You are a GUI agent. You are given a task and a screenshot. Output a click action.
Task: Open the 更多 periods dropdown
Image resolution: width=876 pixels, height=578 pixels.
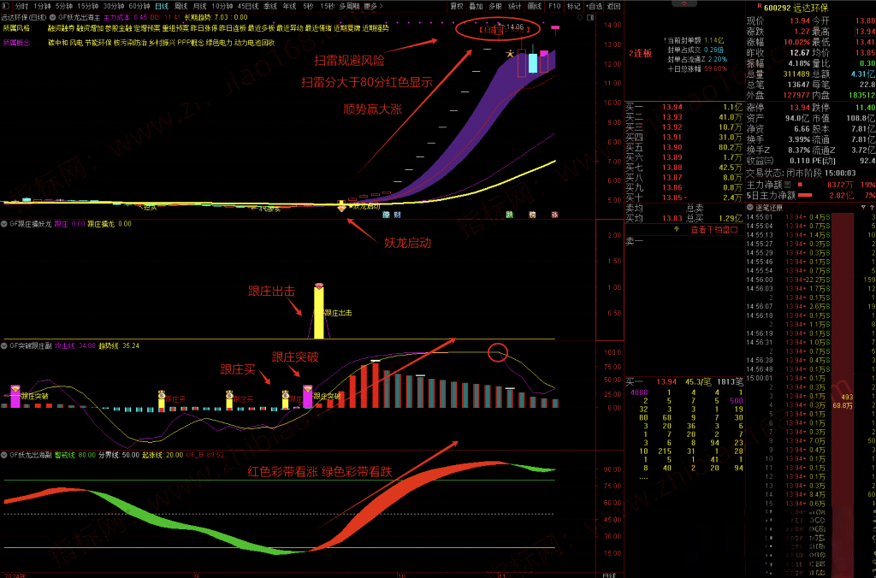(x=370, y=5)
